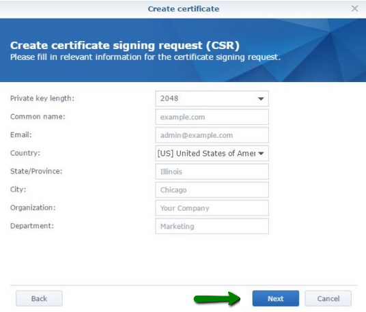366x312 pixels.
Task: Click the green arrow pointing to Next
Action: 217,298
